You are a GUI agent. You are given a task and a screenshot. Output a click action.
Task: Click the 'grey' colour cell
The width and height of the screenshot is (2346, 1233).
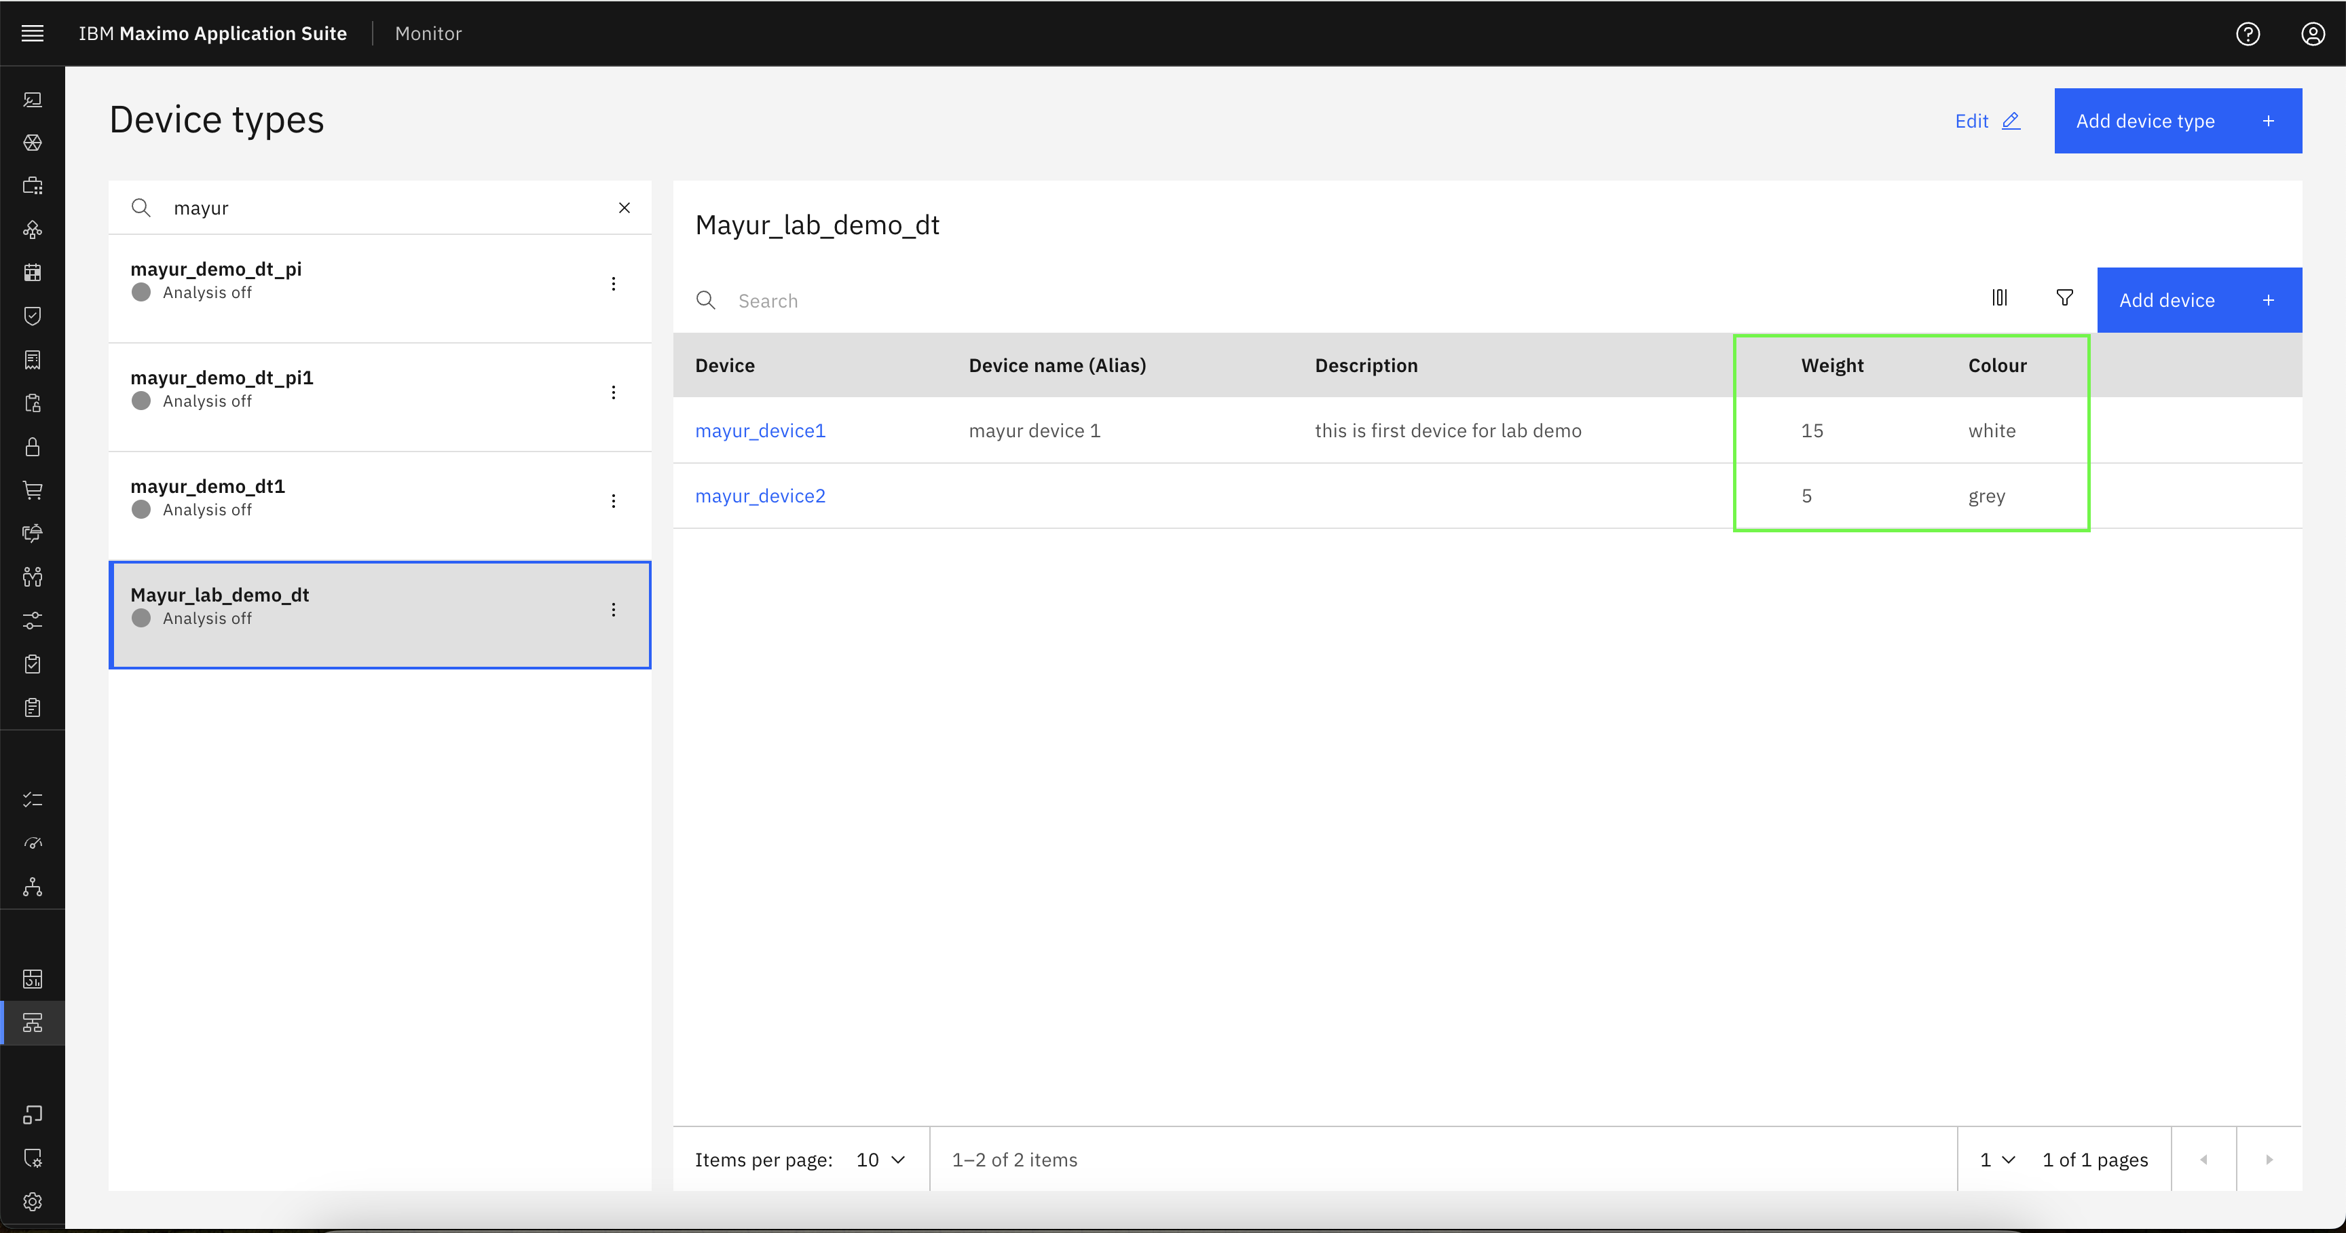(1986, 496)
